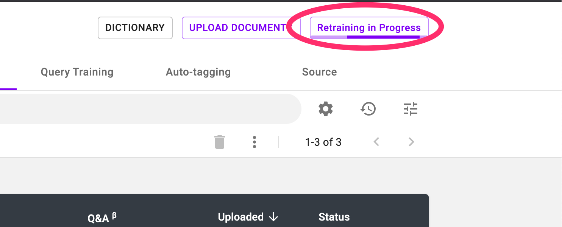Go to the previous page chevron
This screenshot has width=562, height=227.
(376, 142)
